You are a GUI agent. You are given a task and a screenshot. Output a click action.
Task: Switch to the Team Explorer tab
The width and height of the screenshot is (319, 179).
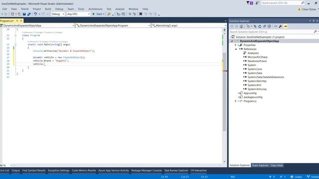coord(260,166)
